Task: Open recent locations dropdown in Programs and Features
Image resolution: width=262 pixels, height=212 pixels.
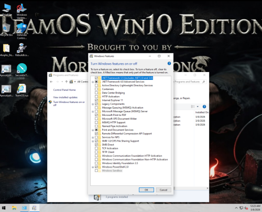Action: click(x=62, y=81)
